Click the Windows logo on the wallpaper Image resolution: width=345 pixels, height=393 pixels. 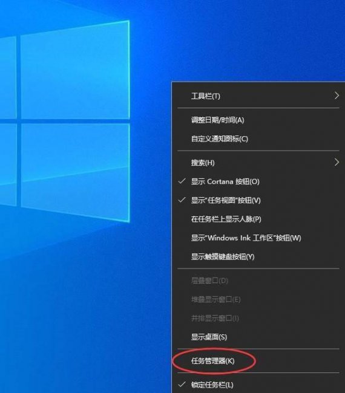coord(65,120)
